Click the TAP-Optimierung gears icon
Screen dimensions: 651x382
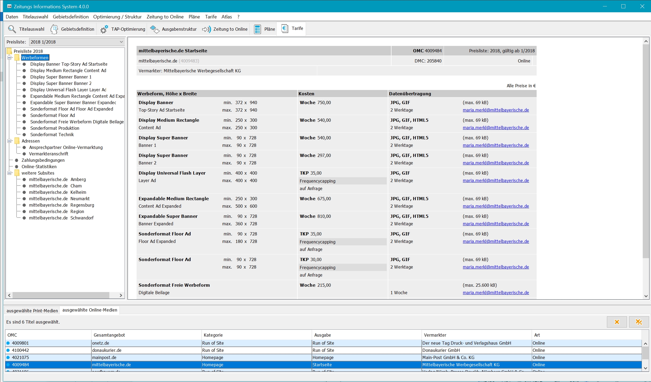(x=104, y=29)
